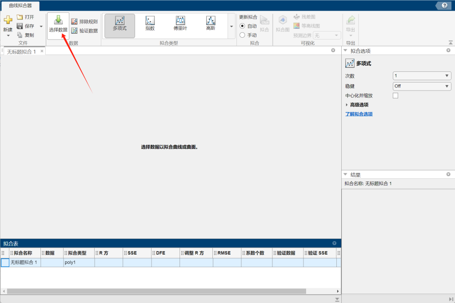This screenshot has width=455, height=303.
Task: Open the 稳健 robust dropdown set to Off
Action: pos(422,86)
